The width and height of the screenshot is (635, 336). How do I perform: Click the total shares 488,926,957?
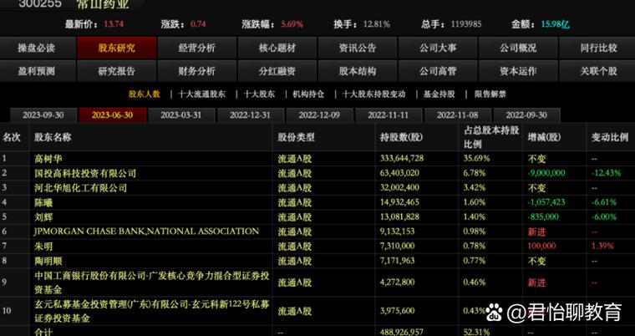[x=401, y=332]
